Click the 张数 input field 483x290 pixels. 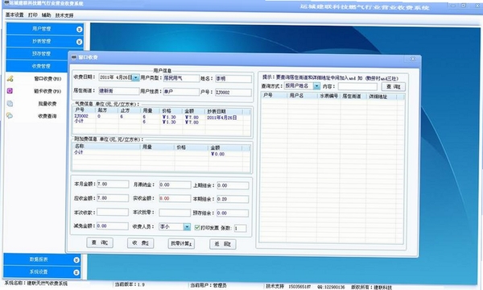click(x=240, y=228)
